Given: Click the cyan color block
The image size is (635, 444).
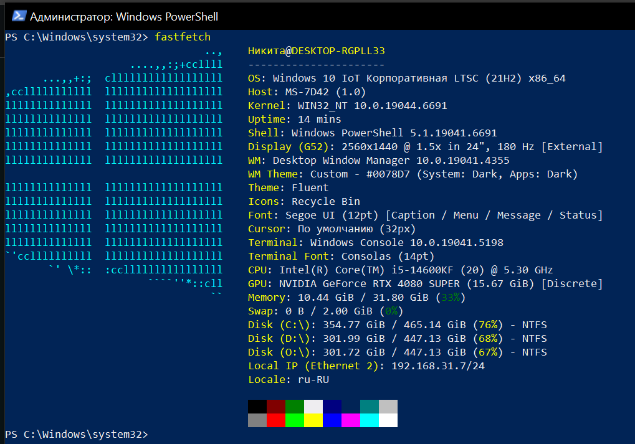Looking at the screenshot, I should click(x=370, y=420).
